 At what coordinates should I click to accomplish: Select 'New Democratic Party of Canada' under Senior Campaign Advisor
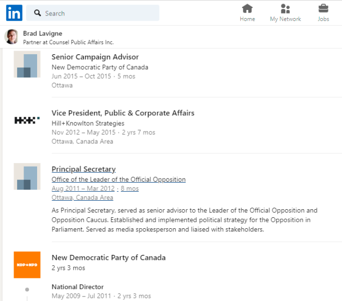tap(100, 67)
